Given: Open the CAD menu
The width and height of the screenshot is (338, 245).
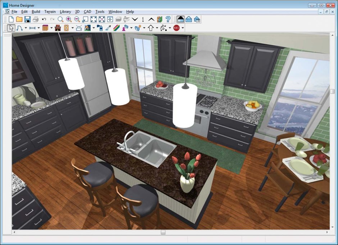Looking at the screenshot, I should (87, 12).
